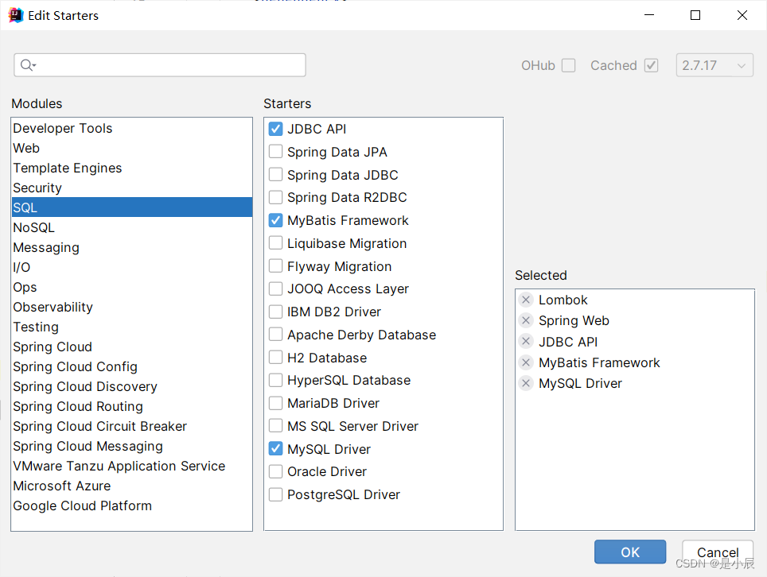This screenshot has height=577, width=767.
Task: Select the Google Cloud Platform module
Action: 131,505
